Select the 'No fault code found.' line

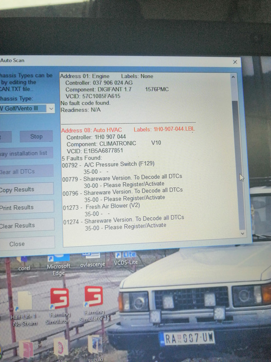point(85,103)
